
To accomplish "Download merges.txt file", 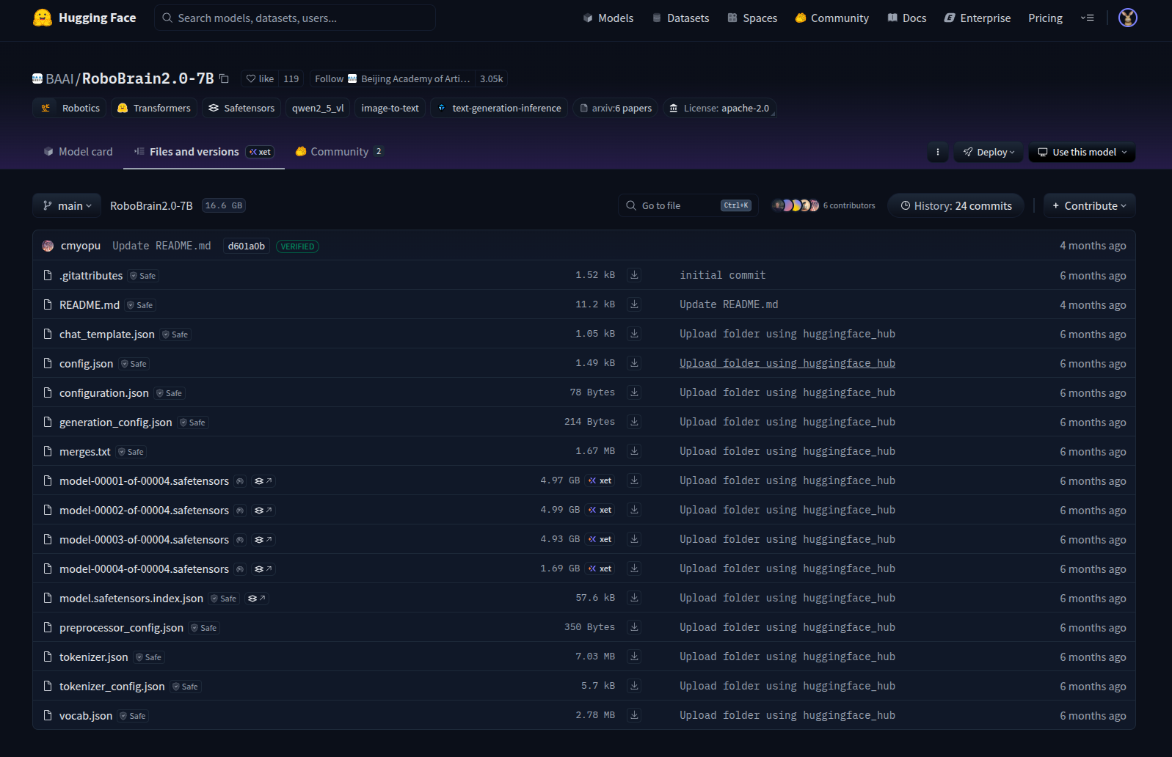I will coord(634,451).
